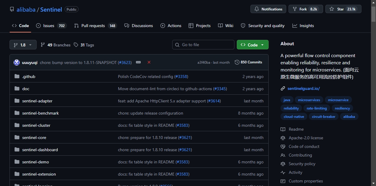Click the Sentinel repository name link
This screenshot has width=376, height=186.
click(51, 10)
